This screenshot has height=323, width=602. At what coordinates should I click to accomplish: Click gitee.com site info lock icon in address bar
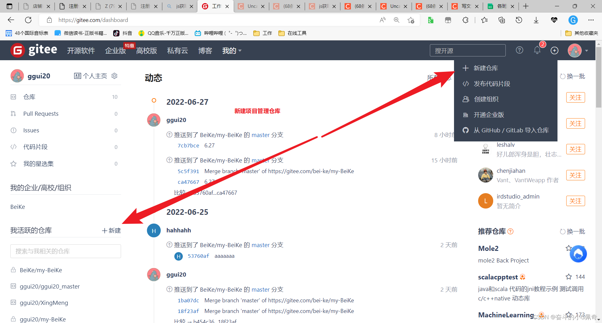[49, 20]
